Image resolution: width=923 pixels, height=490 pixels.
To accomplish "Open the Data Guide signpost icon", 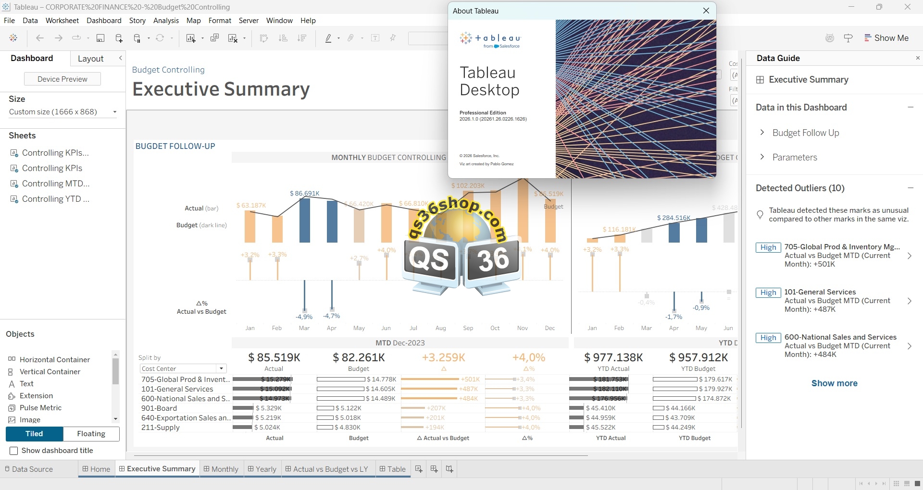I will pos(848,38).
